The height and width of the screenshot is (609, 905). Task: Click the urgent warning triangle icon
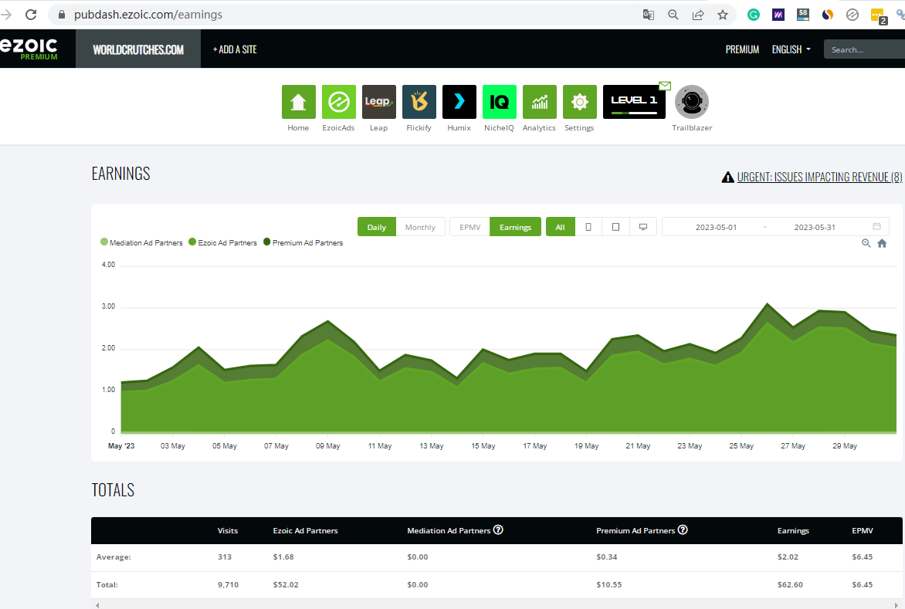(728, 177)
